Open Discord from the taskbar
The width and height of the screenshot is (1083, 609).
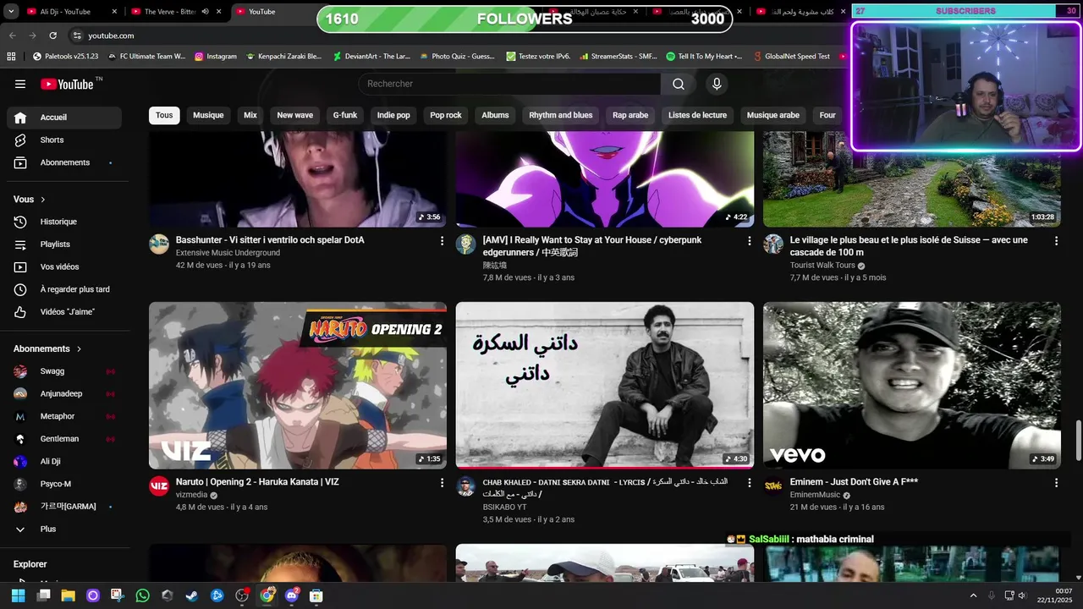[292, 595]
